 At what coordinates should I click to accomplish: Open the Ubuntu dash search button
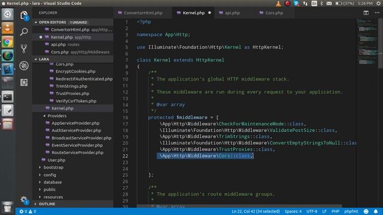point(8,14)
